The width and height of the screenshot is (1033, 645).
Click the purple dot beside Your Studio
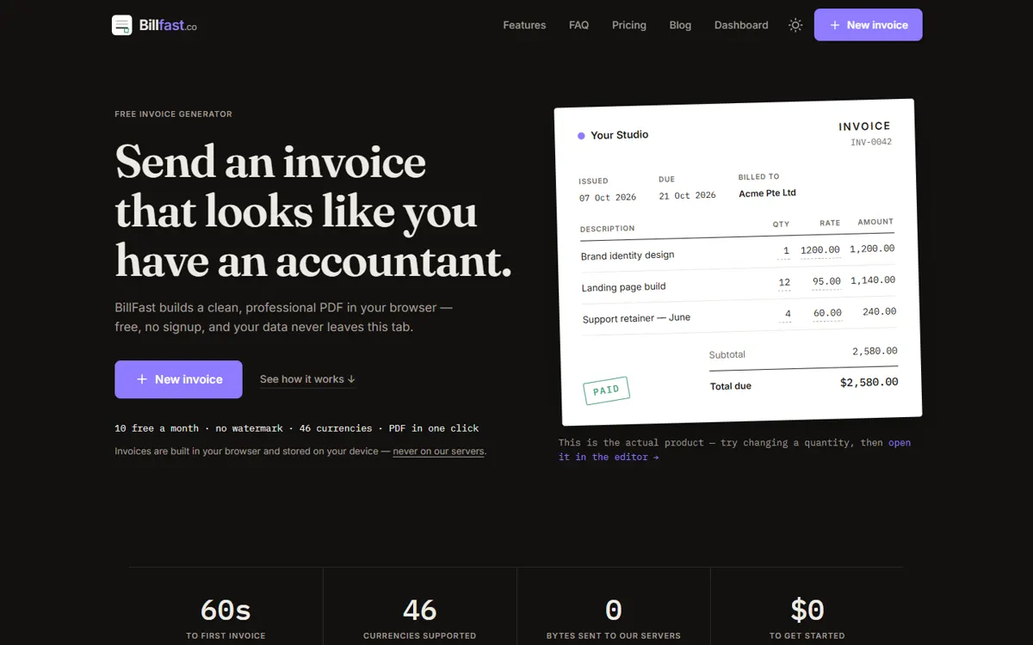(x=581, y=136)
